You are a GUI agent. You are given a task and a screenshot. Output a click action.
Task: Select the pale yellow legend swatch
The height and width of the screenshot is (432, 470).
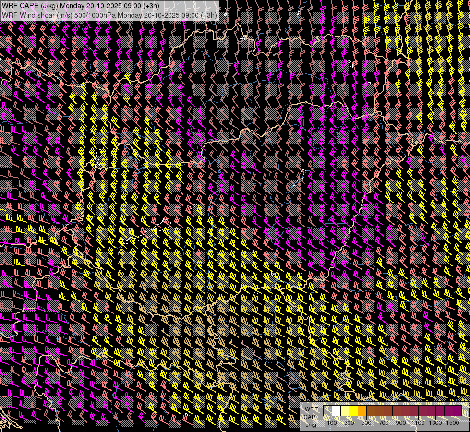tap(345, 411)
